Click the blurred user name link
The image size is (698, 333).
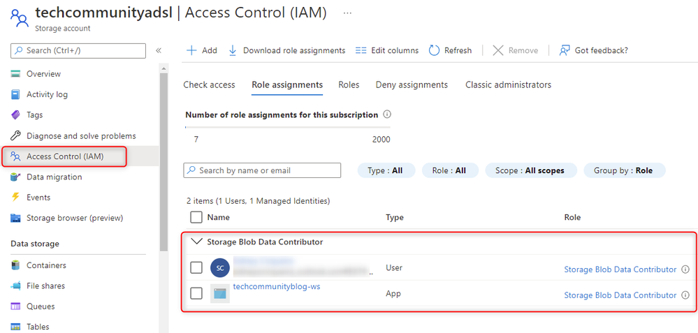click(x=263, y=260)
